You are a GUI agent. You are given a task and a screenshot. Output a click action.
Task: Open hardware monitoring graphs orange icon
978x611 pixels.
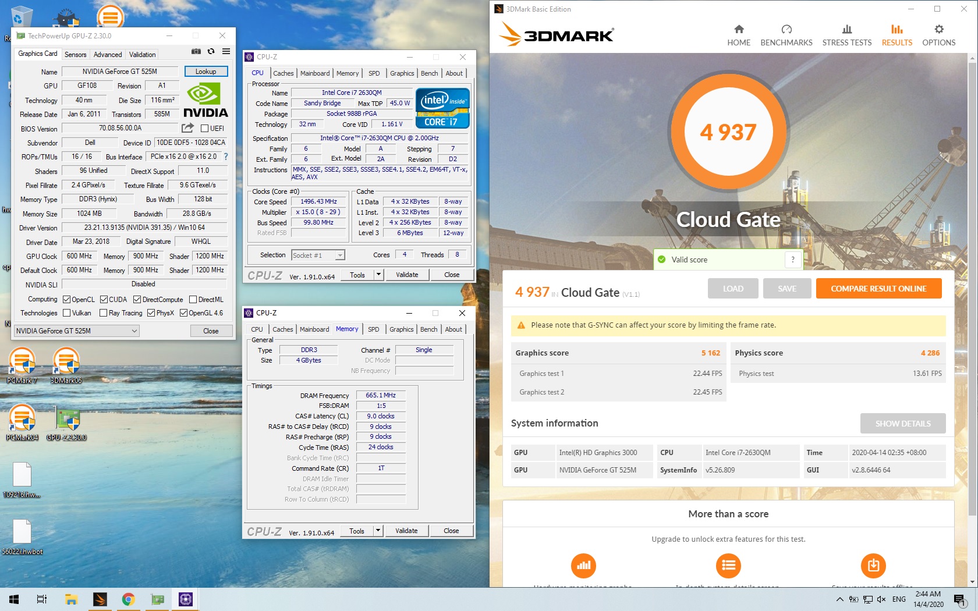(583, 565)
